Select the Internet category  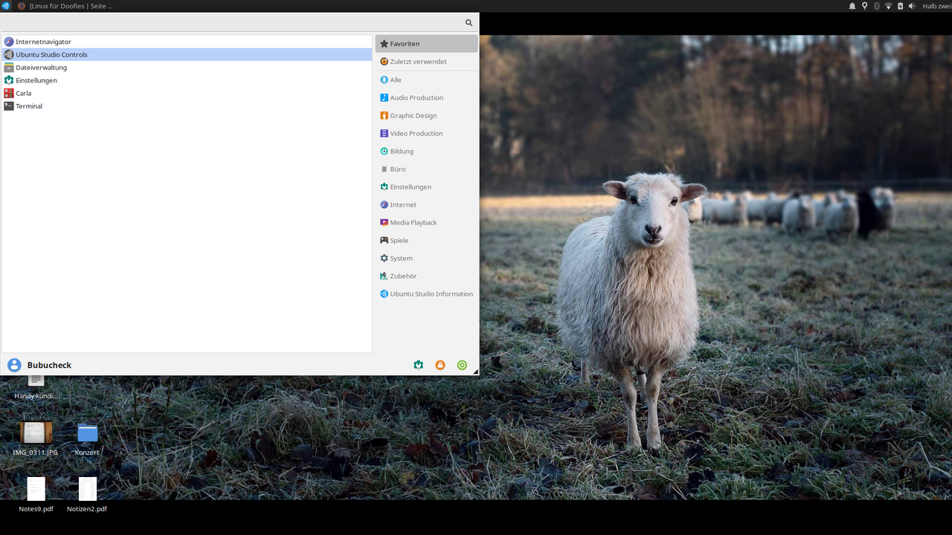point(427,204)
